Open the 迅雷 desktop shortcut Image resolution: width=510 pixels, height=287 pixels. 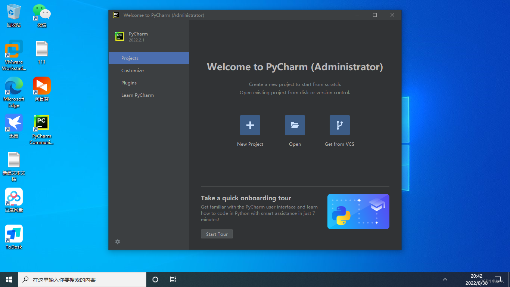click(x=14, y=126)
